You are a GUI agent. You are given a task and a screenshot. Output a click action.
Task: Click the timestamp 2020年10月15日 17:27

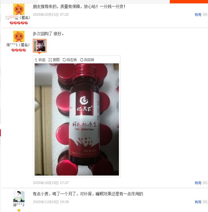[x=51, y=183]
